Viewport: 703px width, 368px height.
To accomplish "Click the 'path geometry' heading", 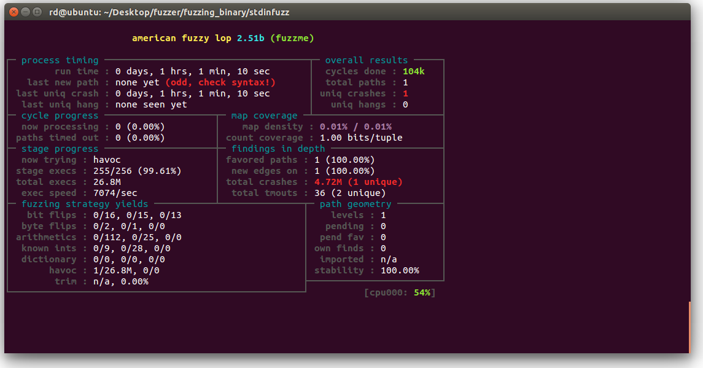I will pyautogui.click(x=355, y=204).
